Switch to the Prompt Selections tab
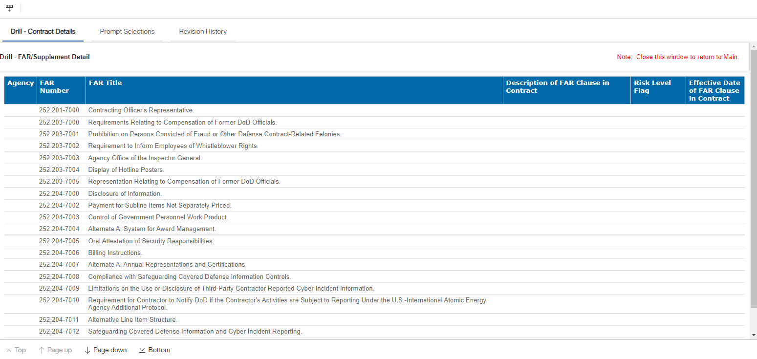 click(127, 32)
